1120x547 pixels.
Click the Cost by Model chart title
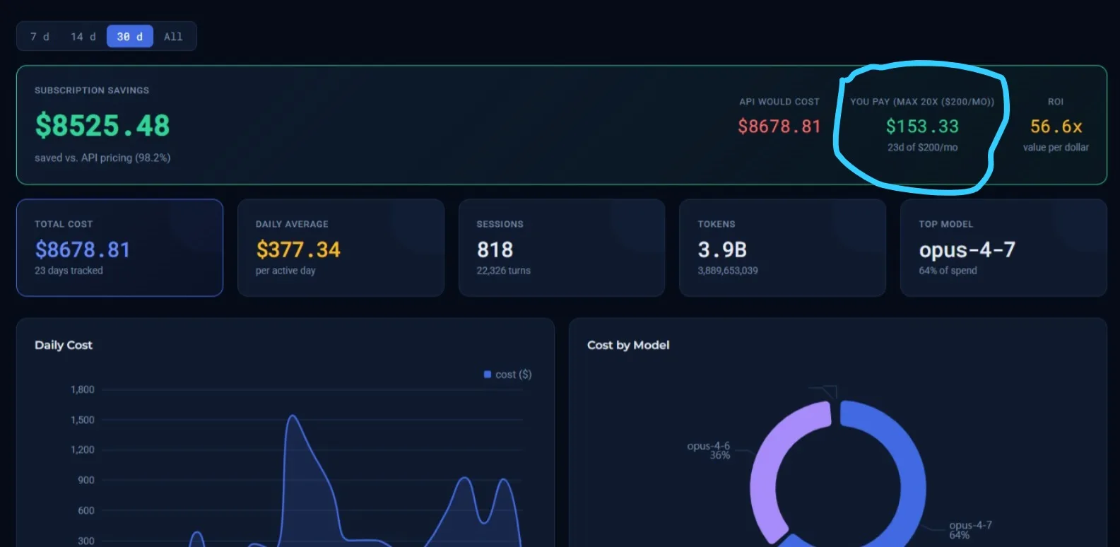pyautogui.click(x=628, y=345)
